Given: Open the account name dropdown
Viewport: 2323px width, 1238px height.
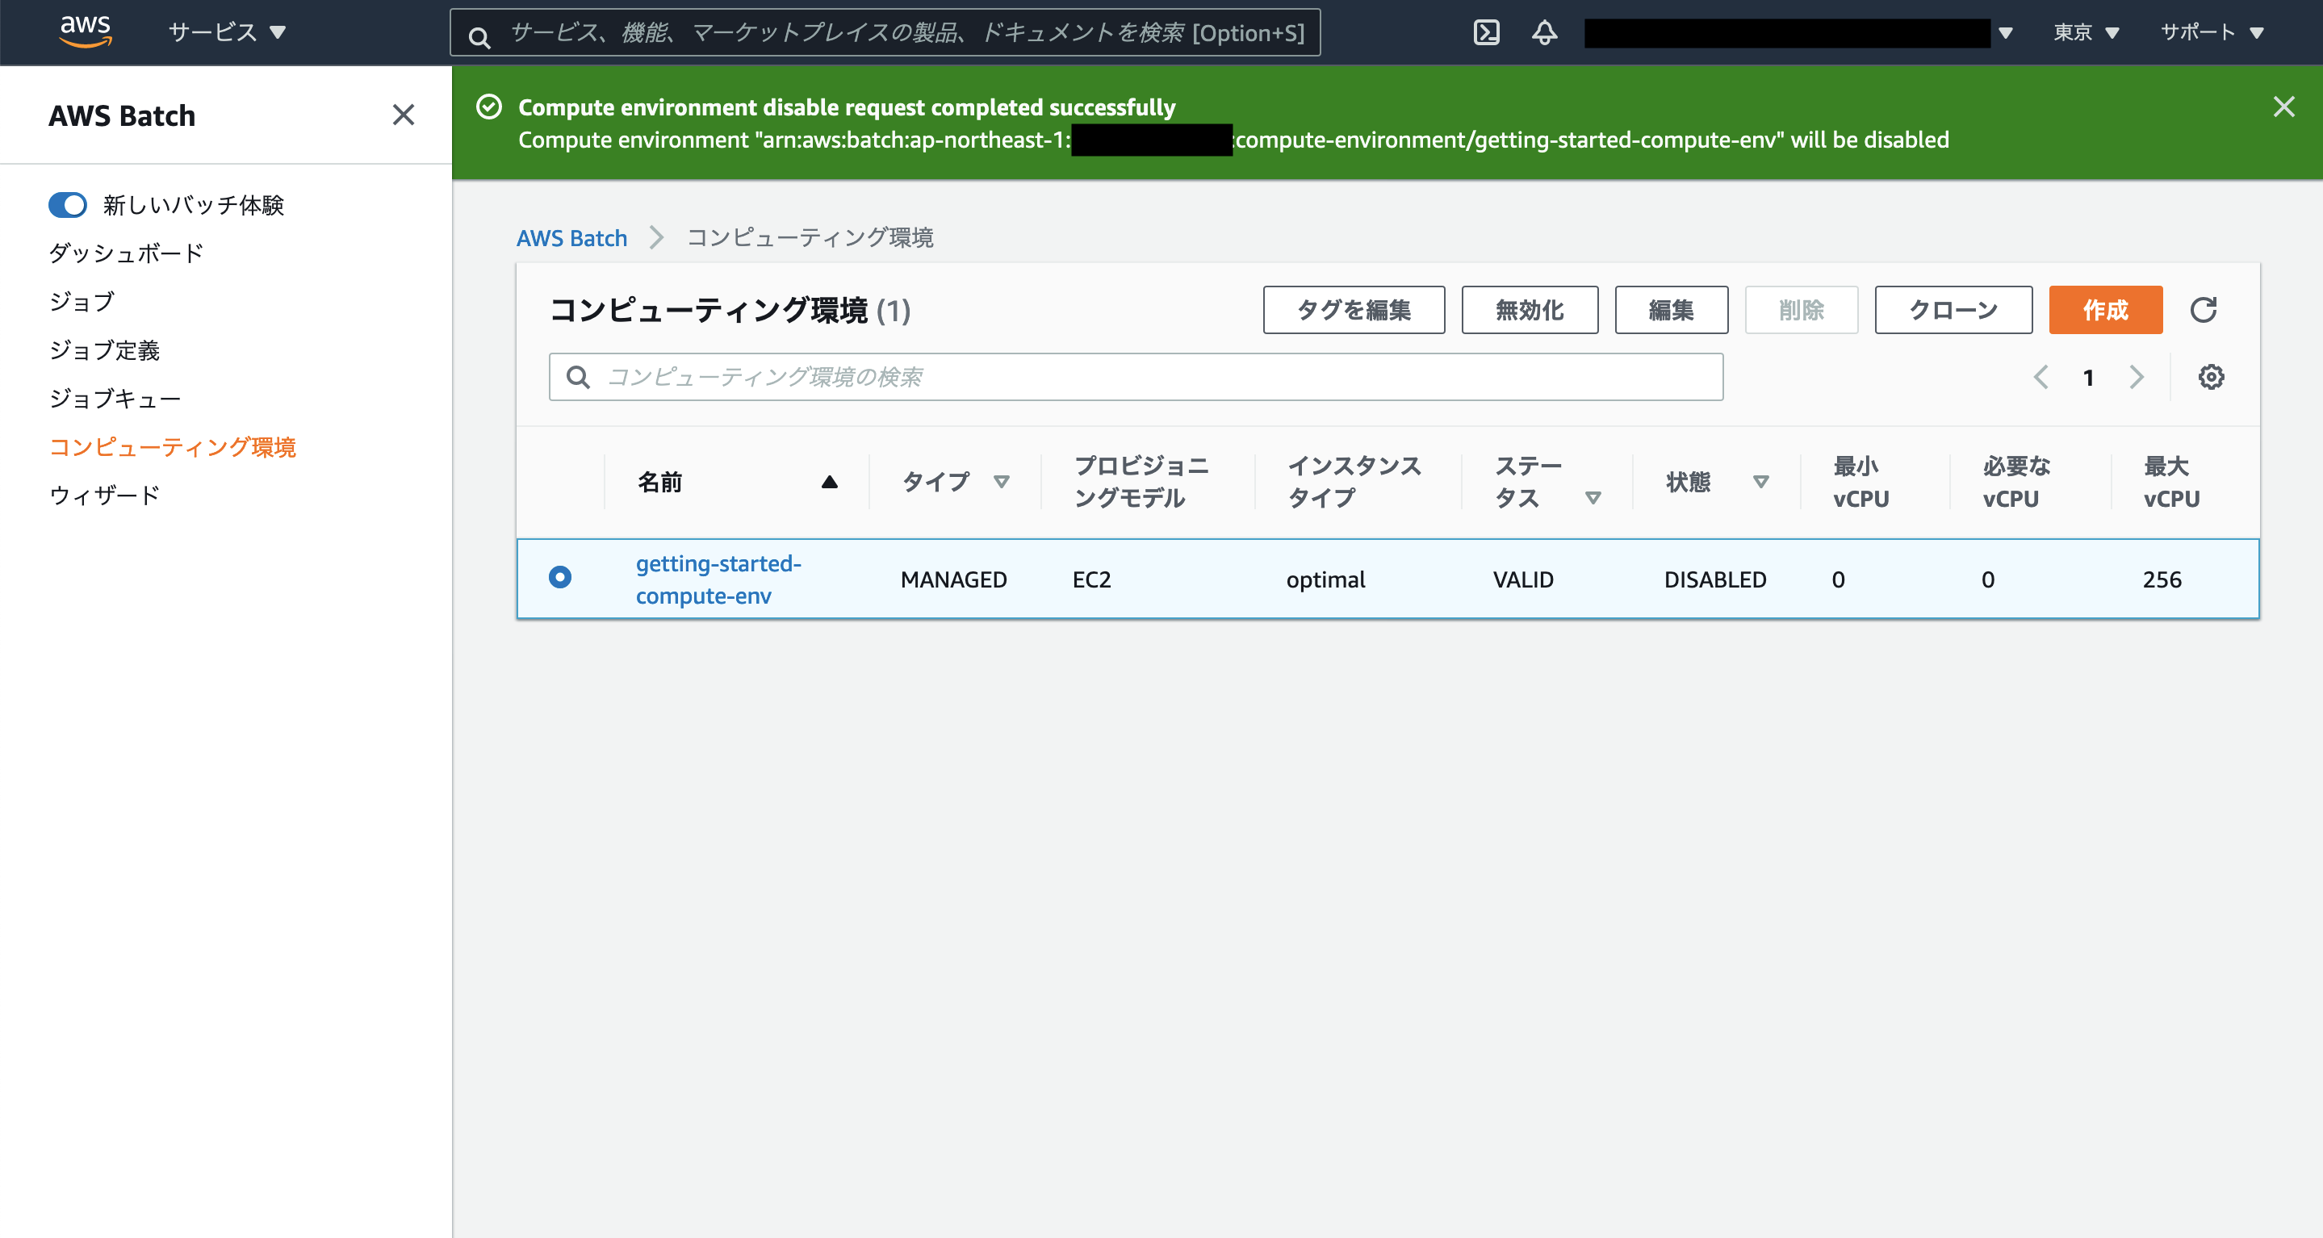Looking at the screenshot, I should [1799, 32].
